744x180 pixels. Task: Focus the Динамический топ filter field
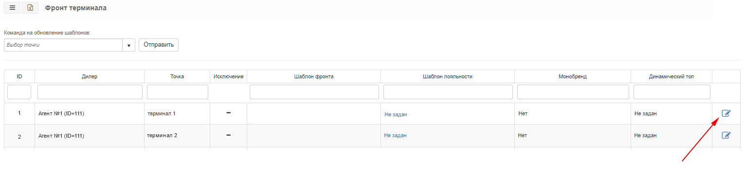672,92
